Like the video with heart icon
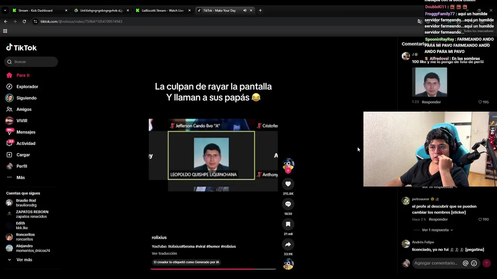The width and height of the screenshot is (497, 279). click(x=288, y=184)
